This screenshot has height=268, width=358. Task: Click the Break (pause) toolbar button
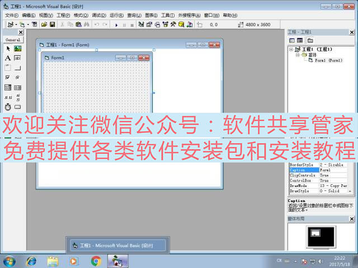(124, 25)
